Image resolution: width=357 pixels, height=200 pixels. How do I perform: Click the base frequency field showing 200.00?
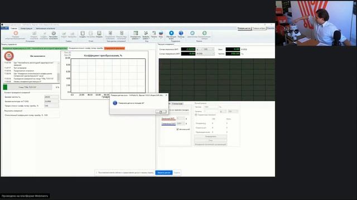(x=51, y=97)
